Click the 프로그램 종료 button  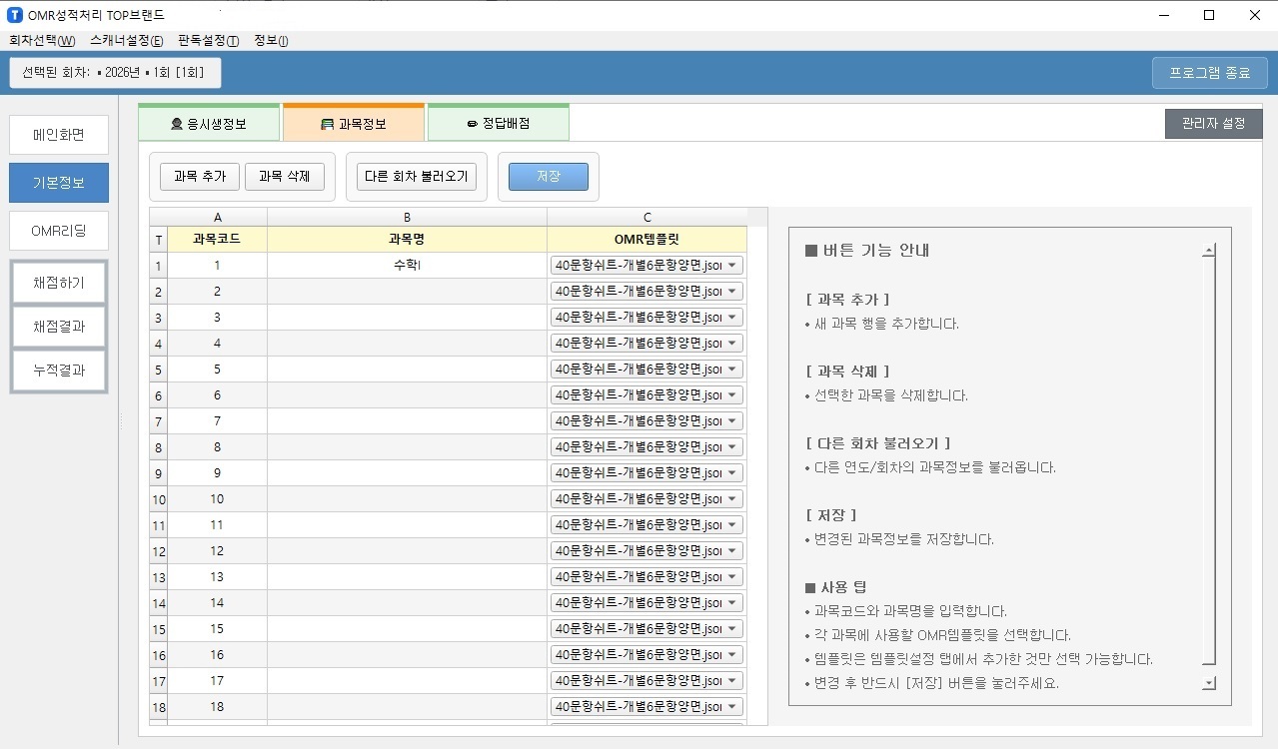coord(1209,73)
